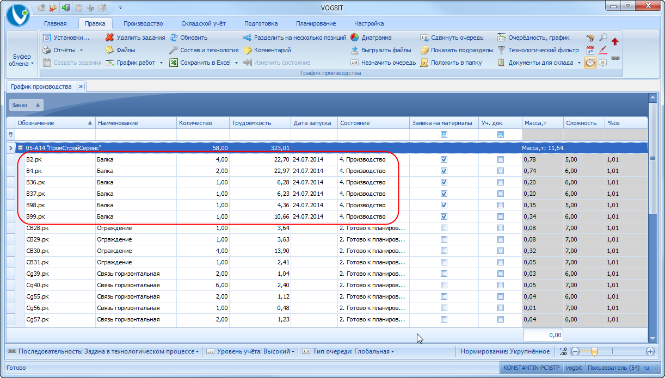The width and height of the screenshot is (665, 378).
Task: Click Выгрузить файлы download icon
Action: [x=354, y=50]
